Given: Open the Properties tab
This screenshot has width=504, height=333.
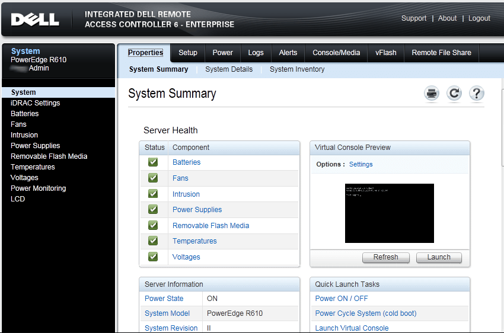Looking at the screenshot, I should point(145,53).
